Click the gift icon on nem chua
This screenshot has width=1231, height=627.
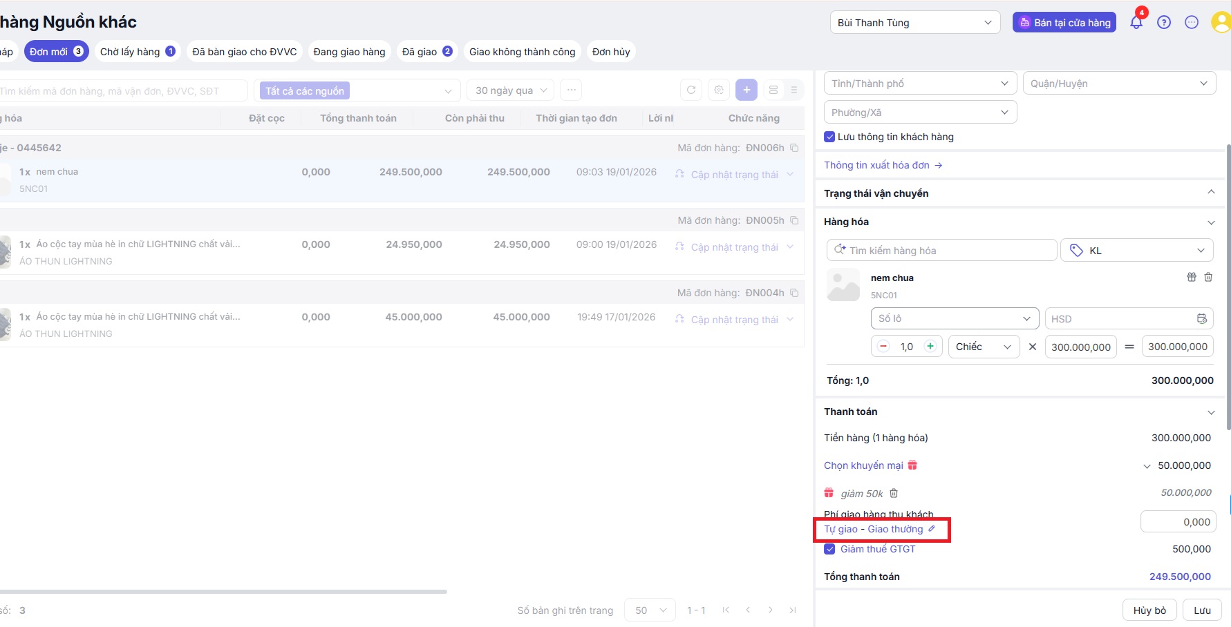point(1192,277)
